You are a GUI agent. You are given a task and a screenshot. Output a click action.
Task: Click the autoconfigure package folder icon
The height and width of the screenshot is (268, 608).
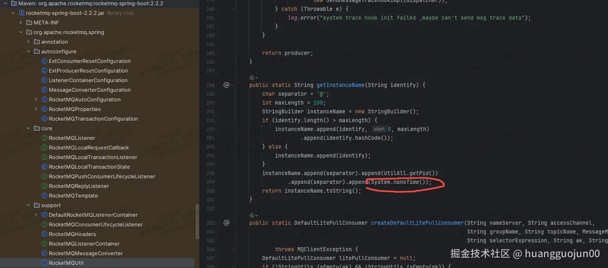(x=37, y=51)
